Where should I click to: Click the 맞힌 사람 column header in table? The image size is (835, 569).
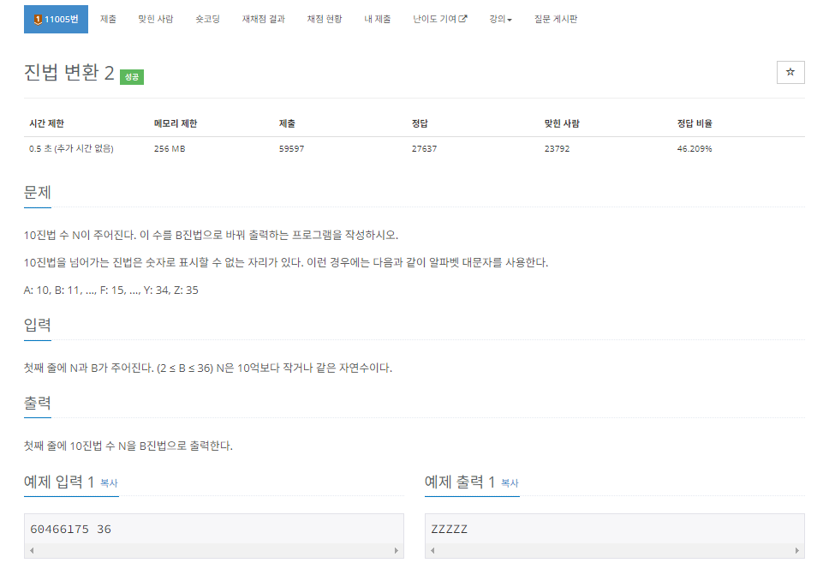pos(562,123)
